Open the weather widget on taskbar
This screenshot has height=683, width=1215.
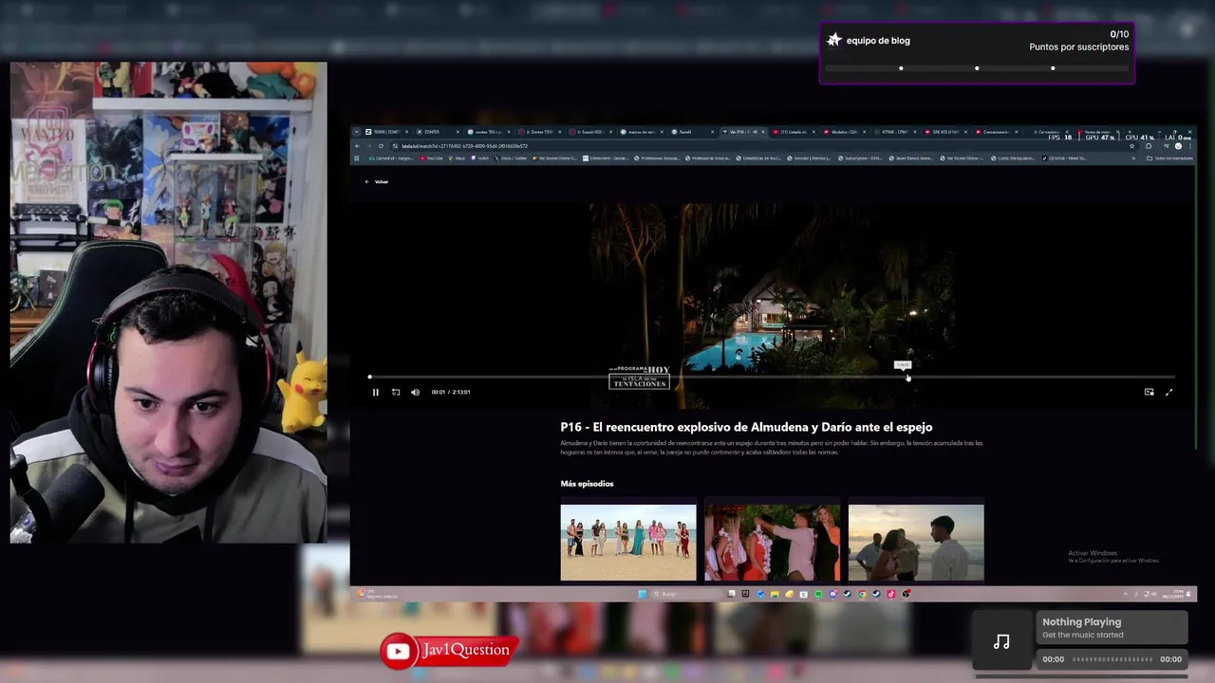375,594
